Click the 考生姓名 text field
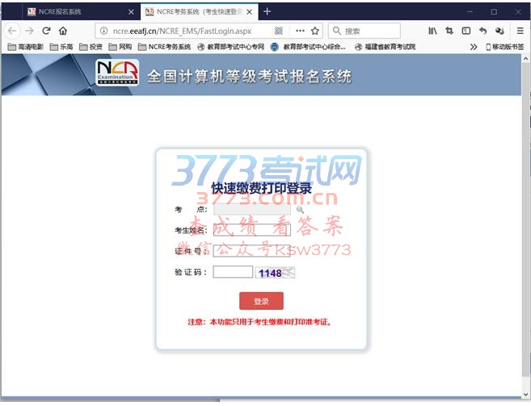Screen dimensions: 531x406 [251, 230]
